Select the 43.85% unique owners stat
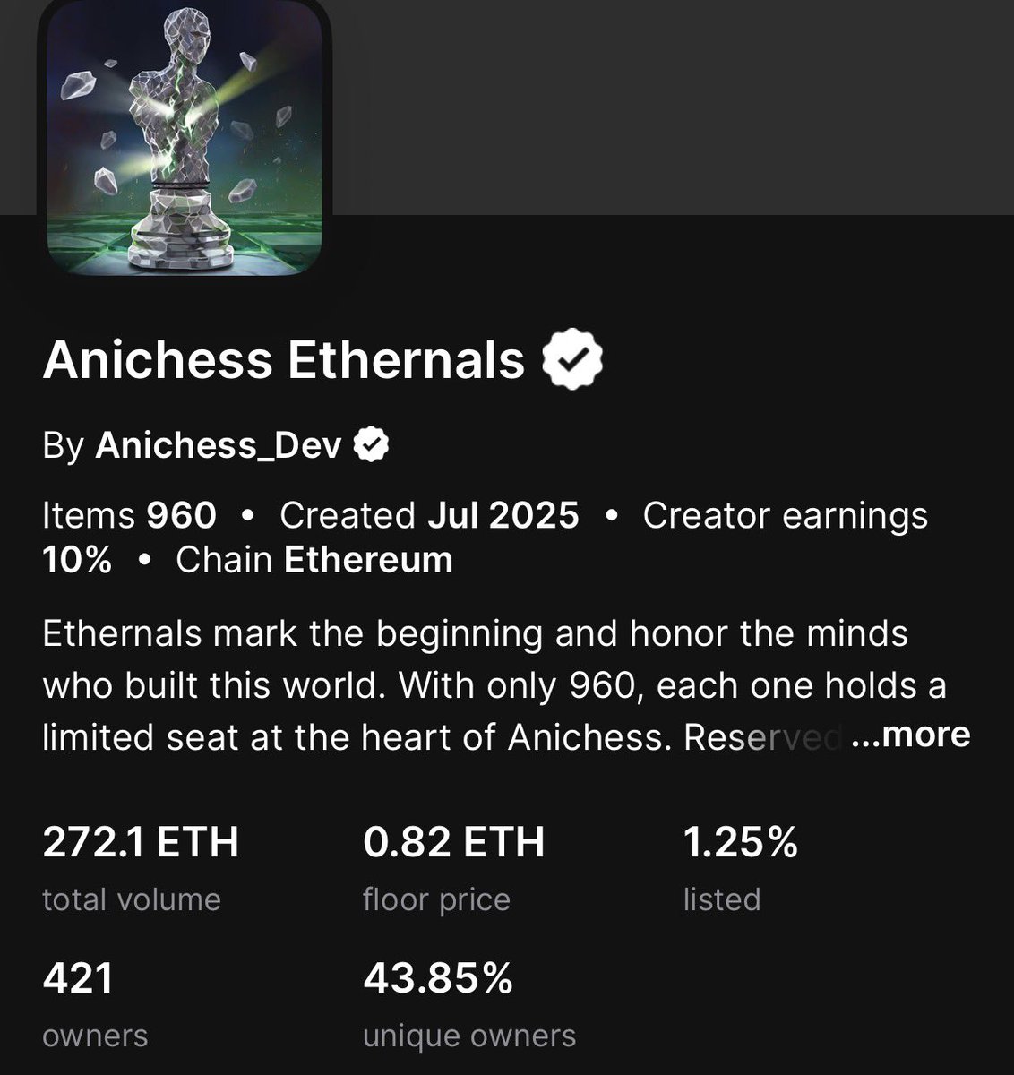1014x1075 pixels. 438,977
